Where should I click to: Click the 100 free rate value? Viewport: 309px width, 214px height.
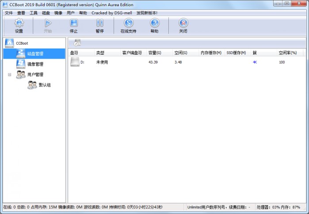tap(282, 62)
